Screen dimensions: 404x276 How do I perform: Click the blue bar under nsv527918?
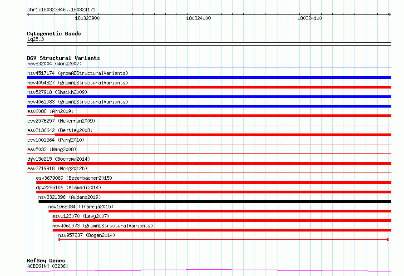[209, 97]
